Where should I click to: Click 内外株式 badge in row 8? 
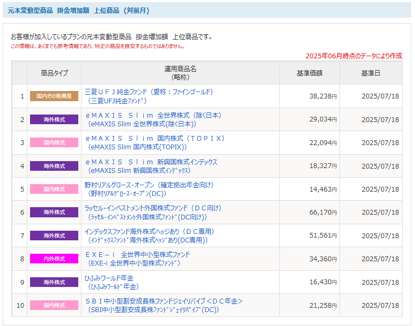(54, 259)
